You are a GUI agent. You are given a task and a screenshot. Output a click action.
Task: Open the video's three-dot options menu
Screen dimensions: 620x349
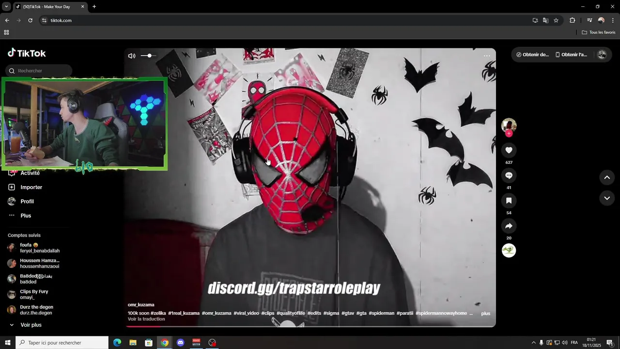pyautogui.click(x=487, y=56)
